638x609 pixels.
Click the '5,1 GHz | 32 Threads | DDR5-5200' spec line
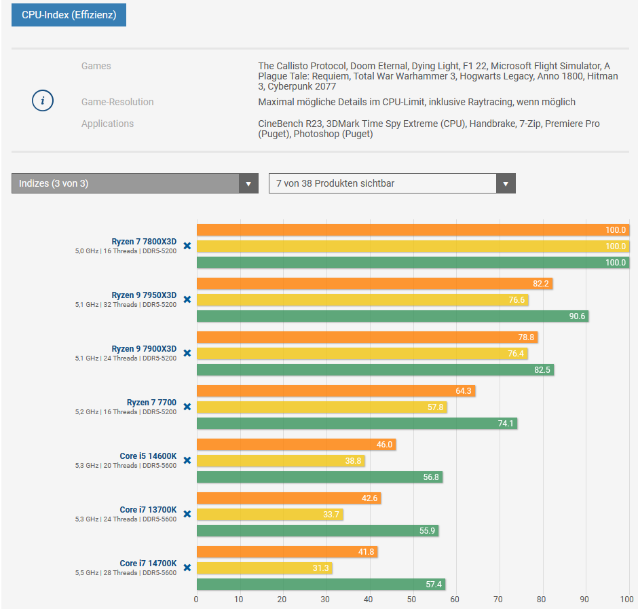[x=126, y=305]
